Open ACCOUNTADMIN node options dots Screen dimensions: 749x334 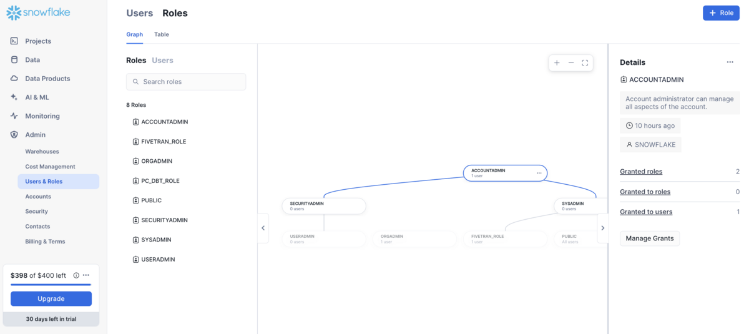(539, 173)
